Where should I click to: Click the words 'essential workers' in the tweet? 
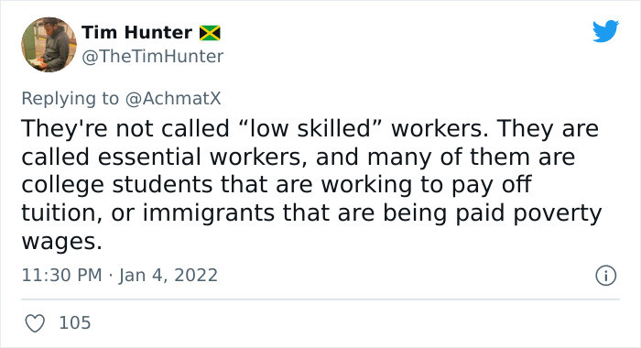(202, 157)
